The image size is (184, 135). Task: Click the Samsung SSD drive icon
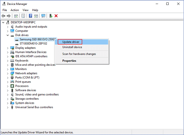point(17,40)
